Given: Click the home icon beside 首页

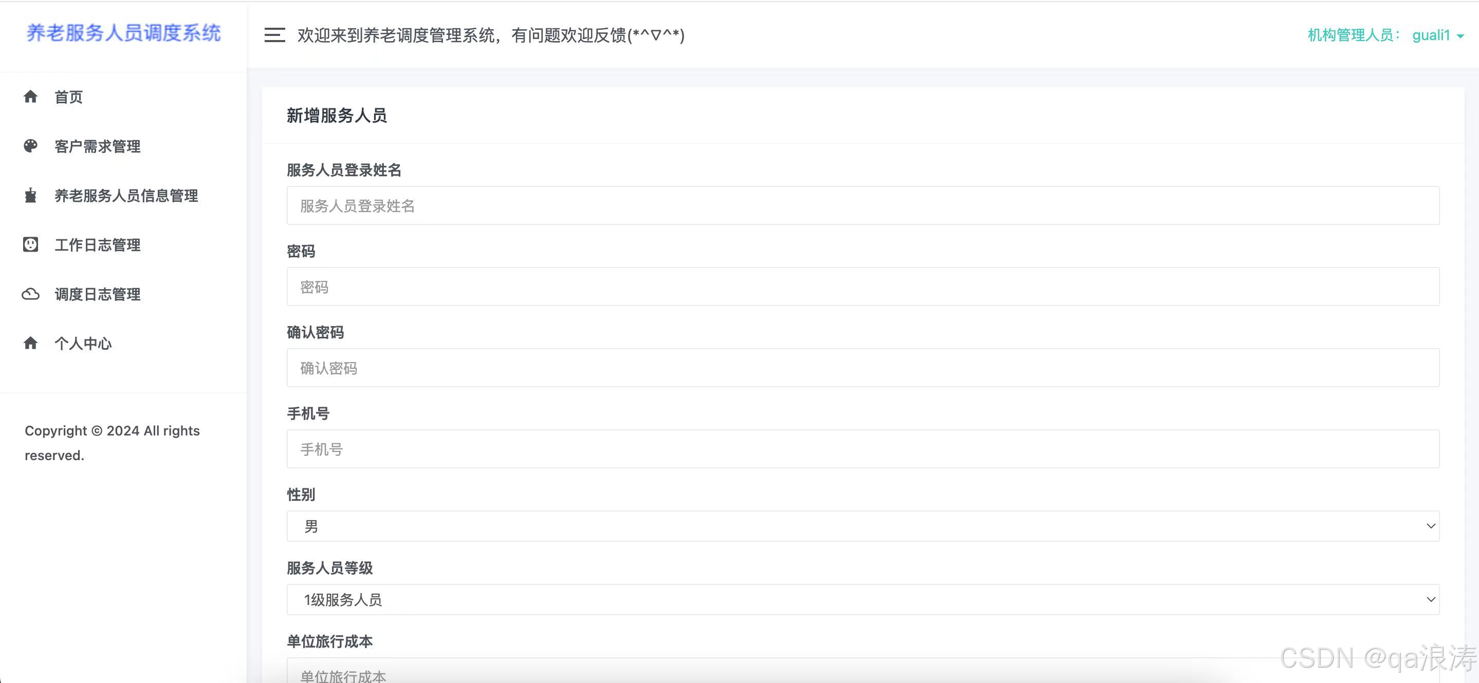Looking at the screenshot, I should click(x=30, y=97).
